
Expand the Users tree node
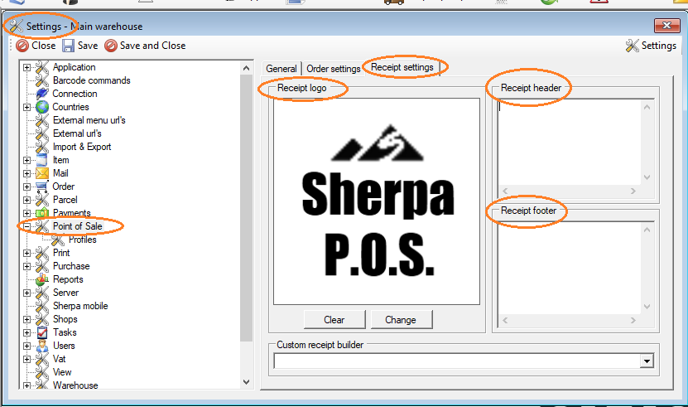tap(26, 346)
